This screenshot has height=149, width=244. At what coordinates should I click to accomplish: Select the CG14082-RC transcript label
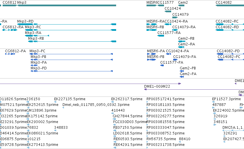click(x=227, y=21)
